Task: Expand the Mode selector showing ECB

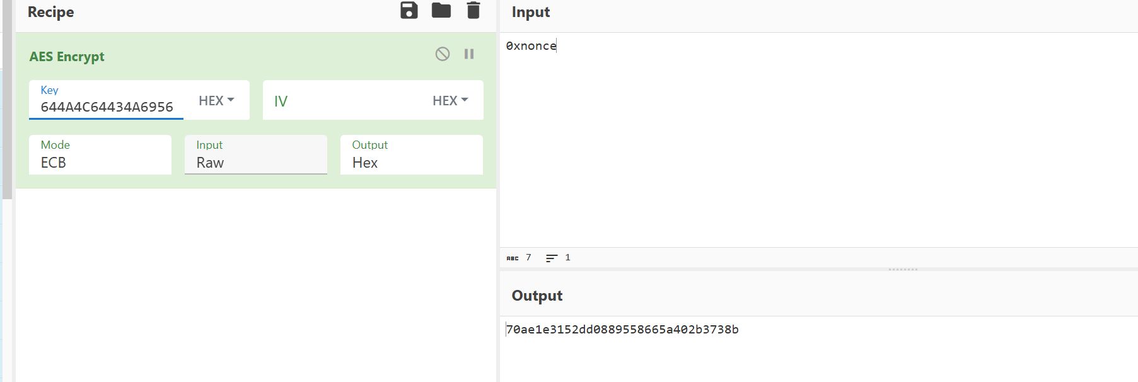Action: 100,162
